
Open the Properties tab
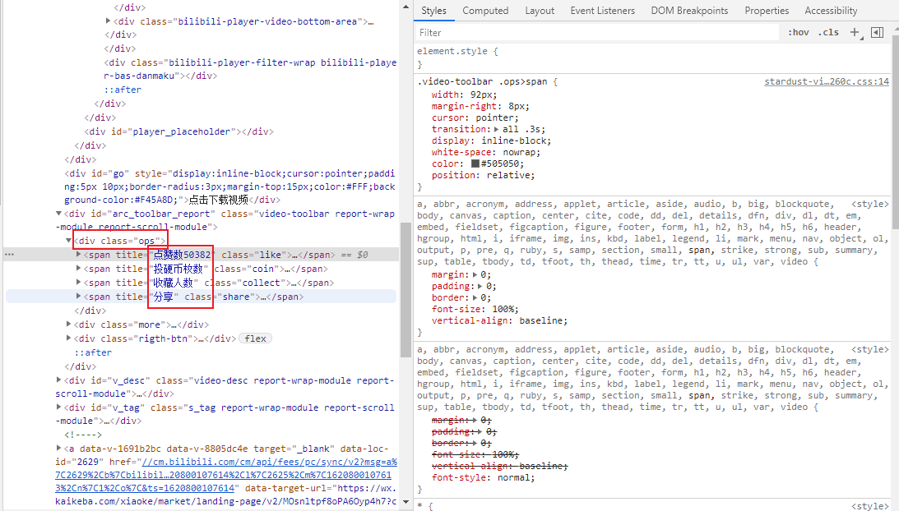(767, 11)
